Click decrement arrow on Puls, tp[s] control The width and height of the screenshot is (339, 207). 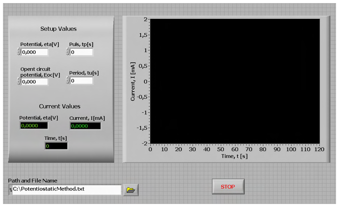coord(68,53)
